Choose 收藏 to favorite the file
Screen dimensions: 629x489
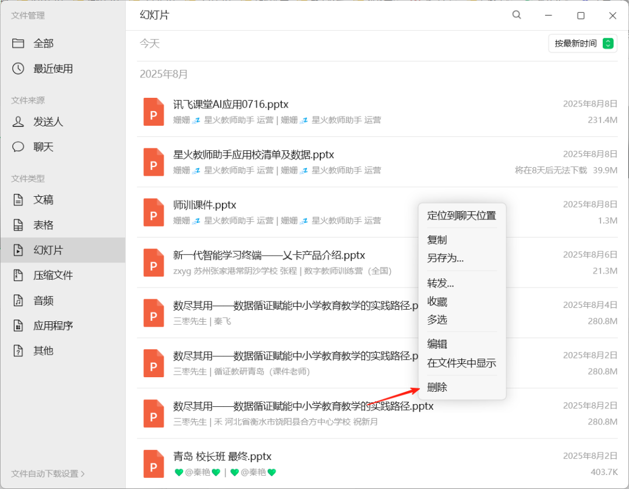click(x=437, y=302)
